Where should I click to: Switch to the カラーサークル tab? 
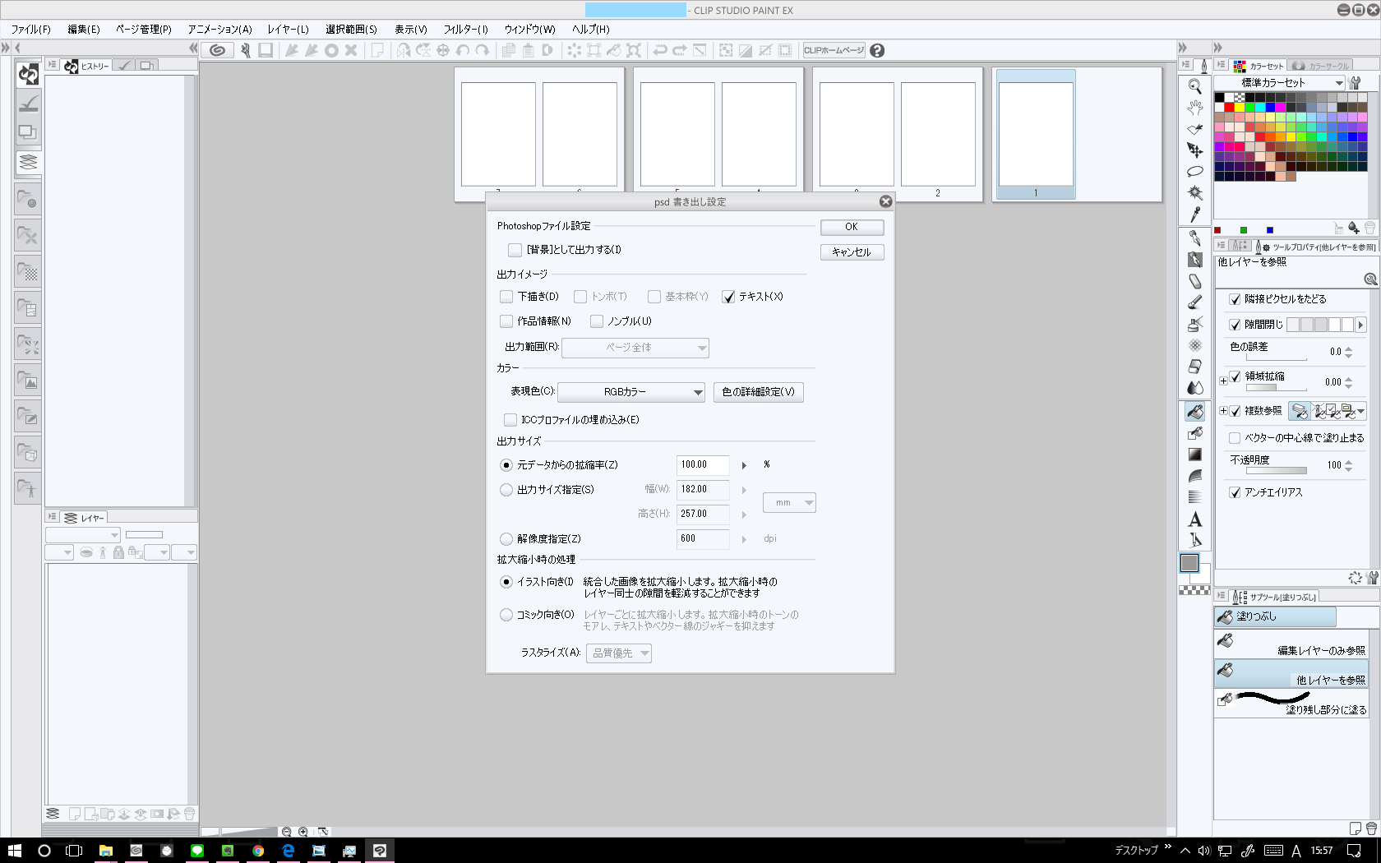pyautogui.click(x=1322, y=66)
